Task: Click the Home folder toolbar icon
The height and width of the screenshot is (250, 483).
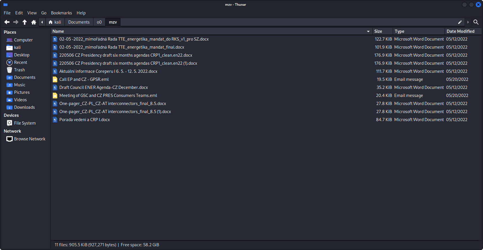Action: (x=34, y=22)
